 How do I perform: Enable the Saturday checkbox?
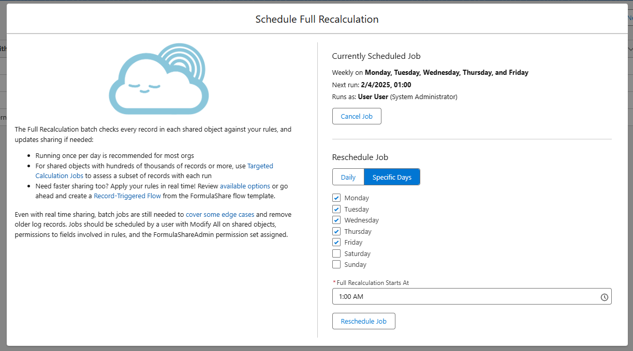click(x=336, y=253)
